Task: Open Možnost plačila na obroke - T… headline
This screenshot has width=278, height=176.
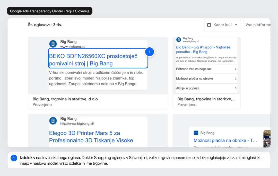Action: [x=225, y=140]
